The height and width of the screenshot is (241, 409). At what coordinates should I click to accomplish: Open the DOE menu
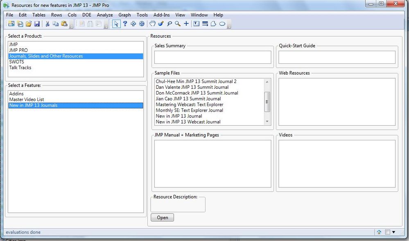point(87,15)
